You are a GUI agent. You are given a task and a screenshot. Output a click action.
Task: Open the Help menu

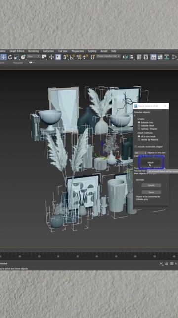click(114, 51)
